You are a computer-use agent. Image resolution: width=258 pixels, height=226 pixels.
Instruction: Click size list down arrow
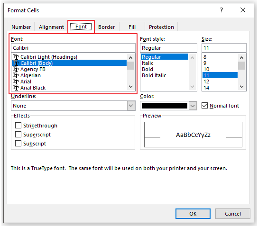click(241, 87)
